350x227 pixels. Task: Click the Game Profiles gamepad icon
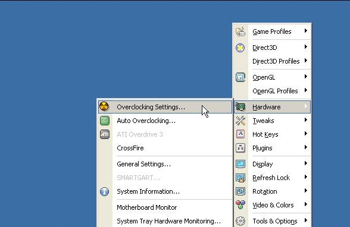pos(240,31)
